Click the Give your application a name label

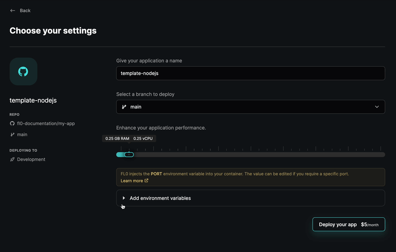point(149,61)
